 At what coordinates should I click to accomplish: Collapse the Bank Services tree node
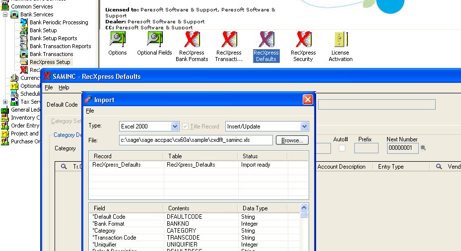[x=5, y=14]
